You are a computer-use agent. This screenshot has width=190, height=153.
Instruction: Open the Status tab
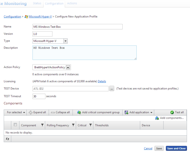(x=37, y=3)
